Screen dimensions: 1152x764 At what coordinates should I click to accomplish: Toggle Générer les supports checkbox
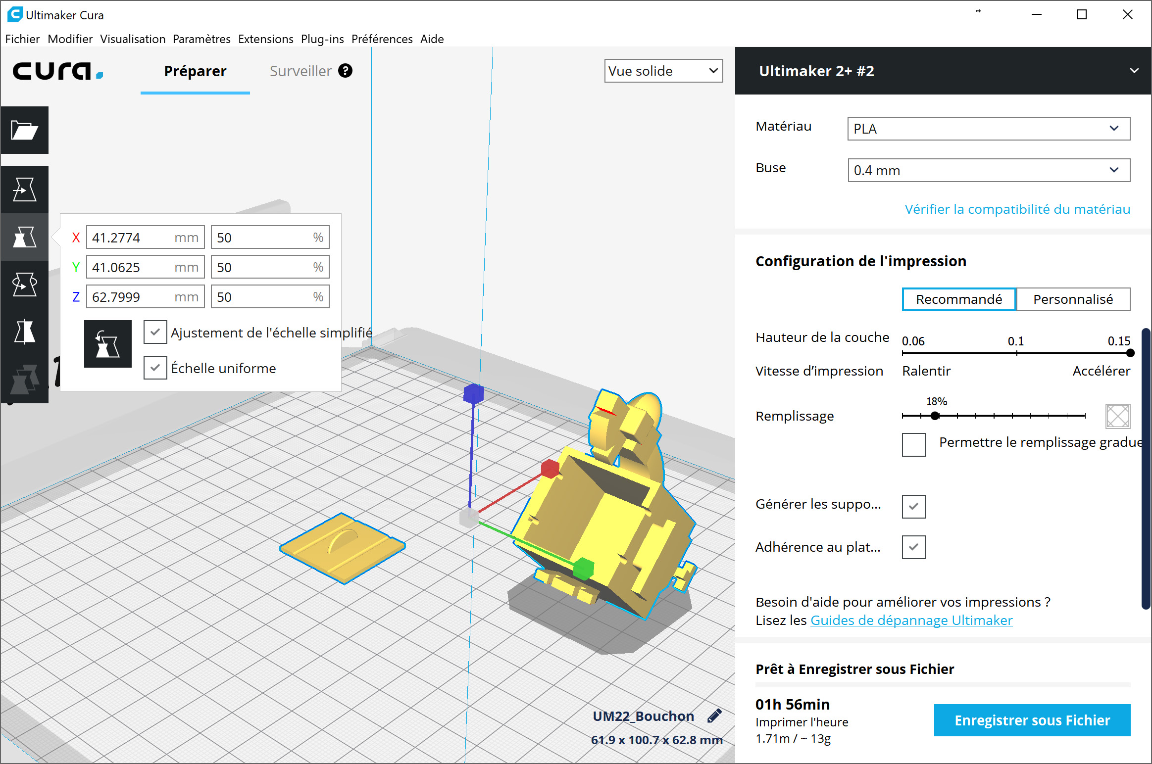pos(913,506)
